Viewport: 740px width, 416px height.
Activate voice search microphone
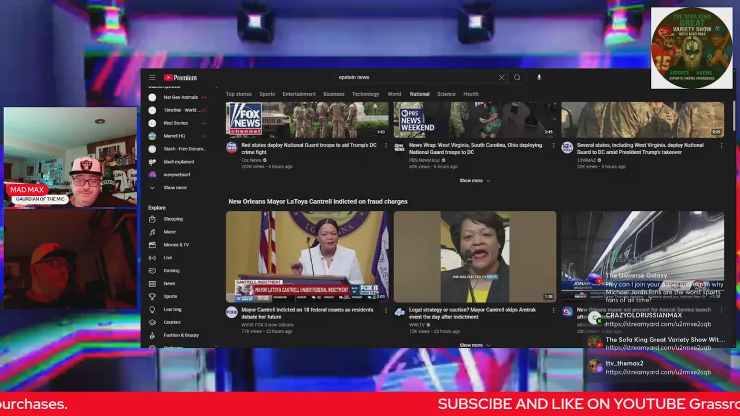coord(539,77)
